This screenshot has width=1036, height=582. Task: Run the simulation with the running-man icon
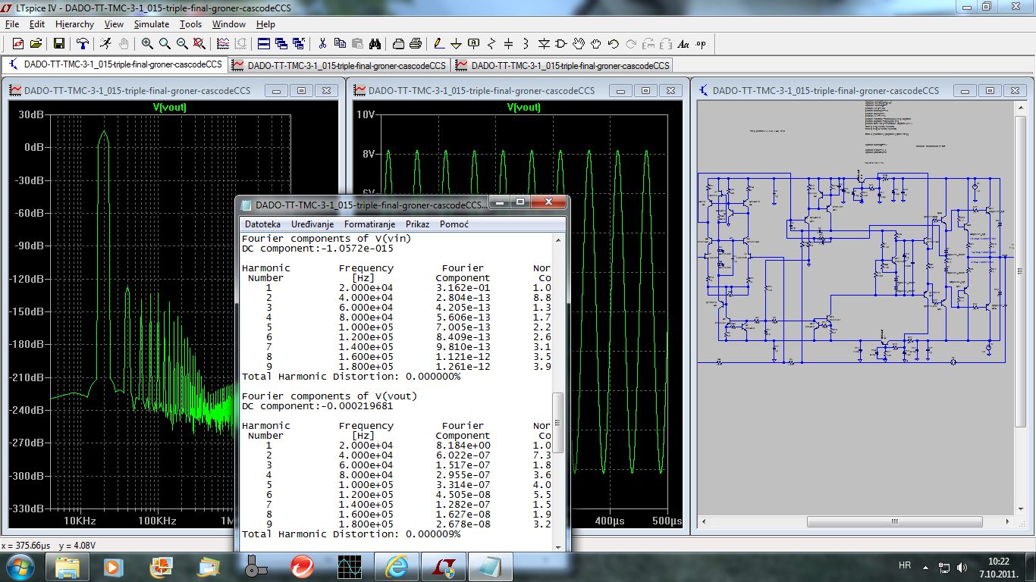click(105, 44)
